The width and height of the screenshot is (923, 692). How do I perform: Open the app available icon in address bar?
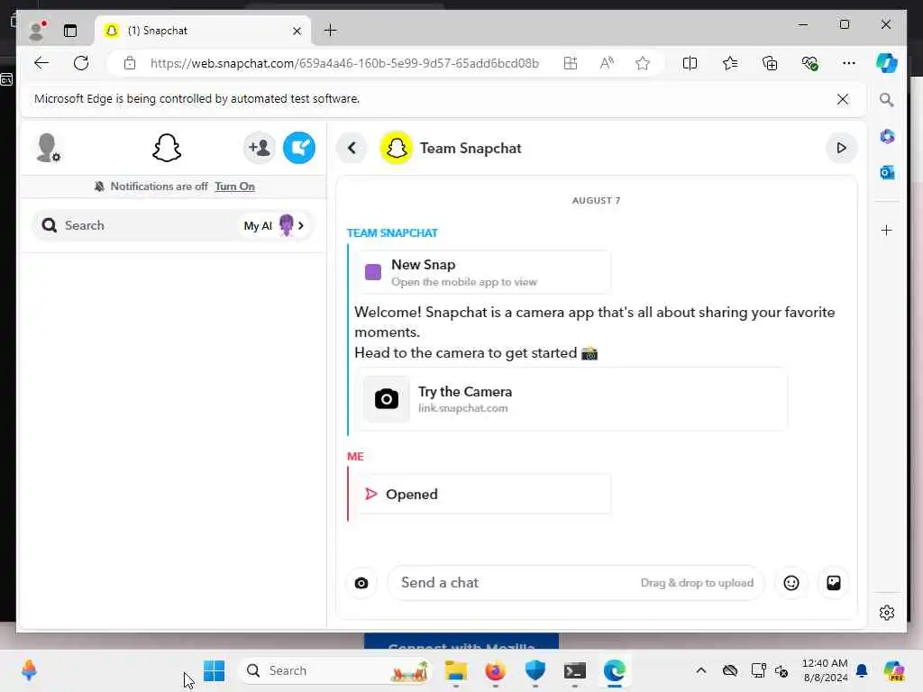pyautogui.click(x=571, y=63)
